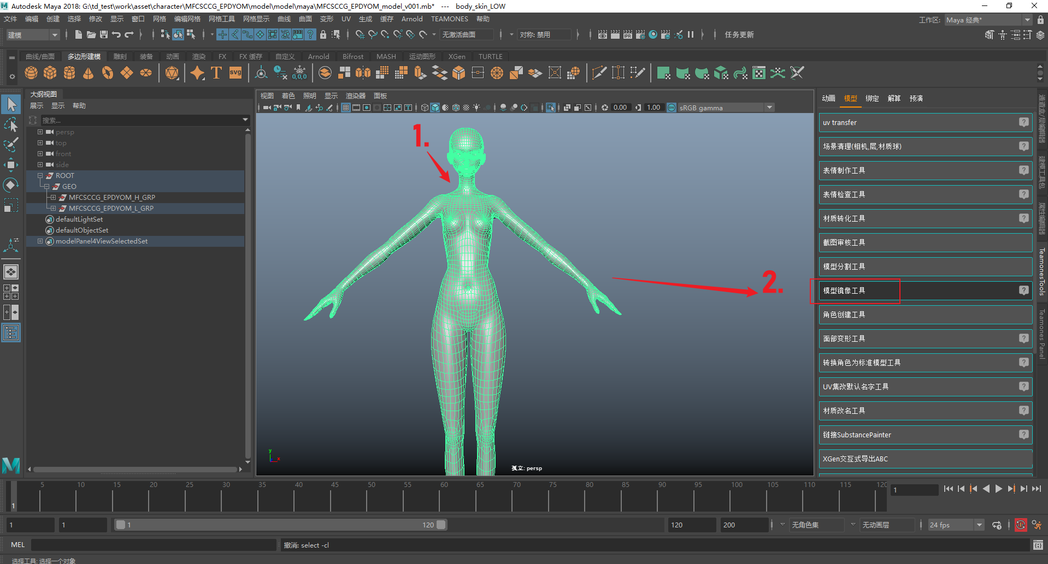
Task: Create a polygon sphere from the shelf
Action: (31, 73)
